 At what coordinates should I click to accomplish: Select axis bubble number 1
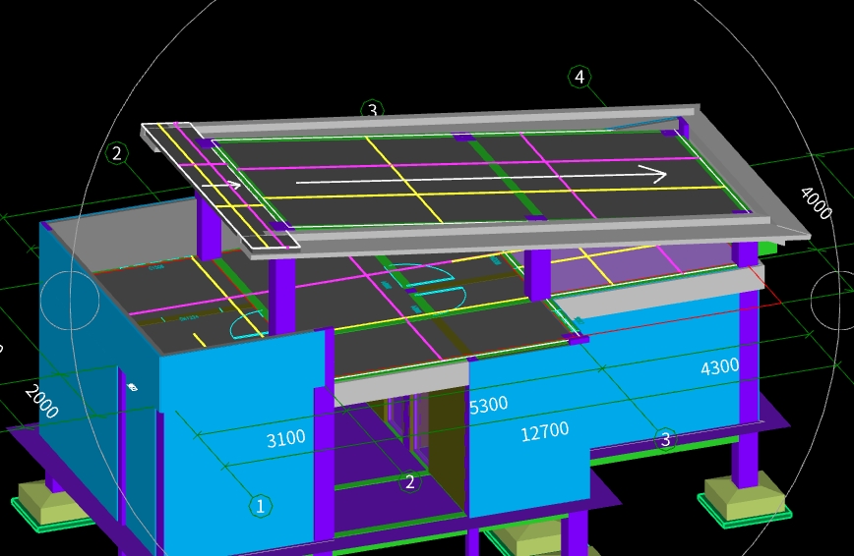pos(261,507)
